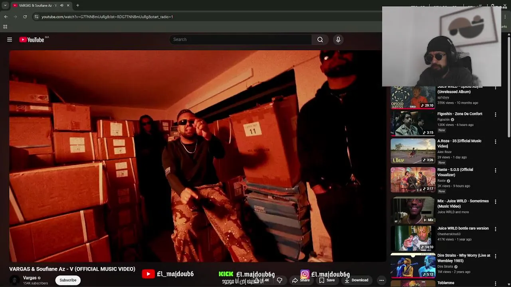
Task: Open the Vargas channel name link
Action: [30, 278]
